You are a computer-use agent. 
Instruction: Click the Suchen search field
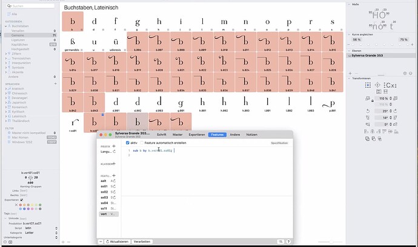point(30,5)
